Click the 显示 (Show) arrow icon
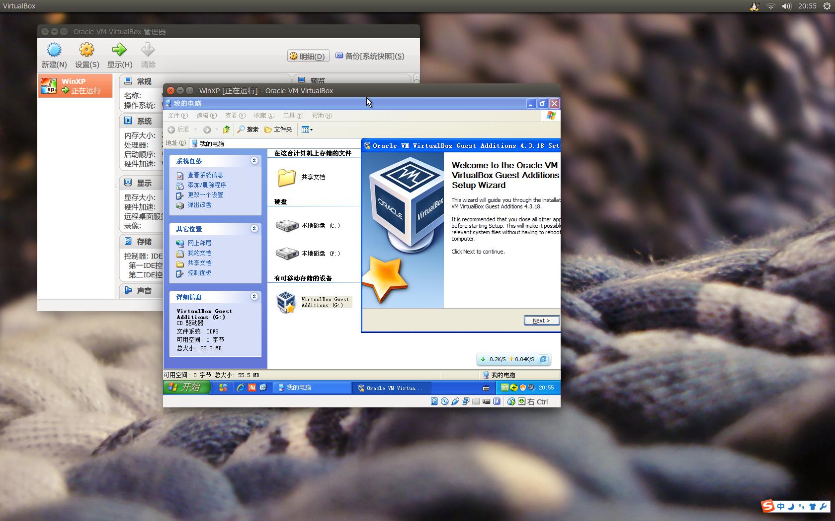This screenshot has height=521, width=835. 119,50
